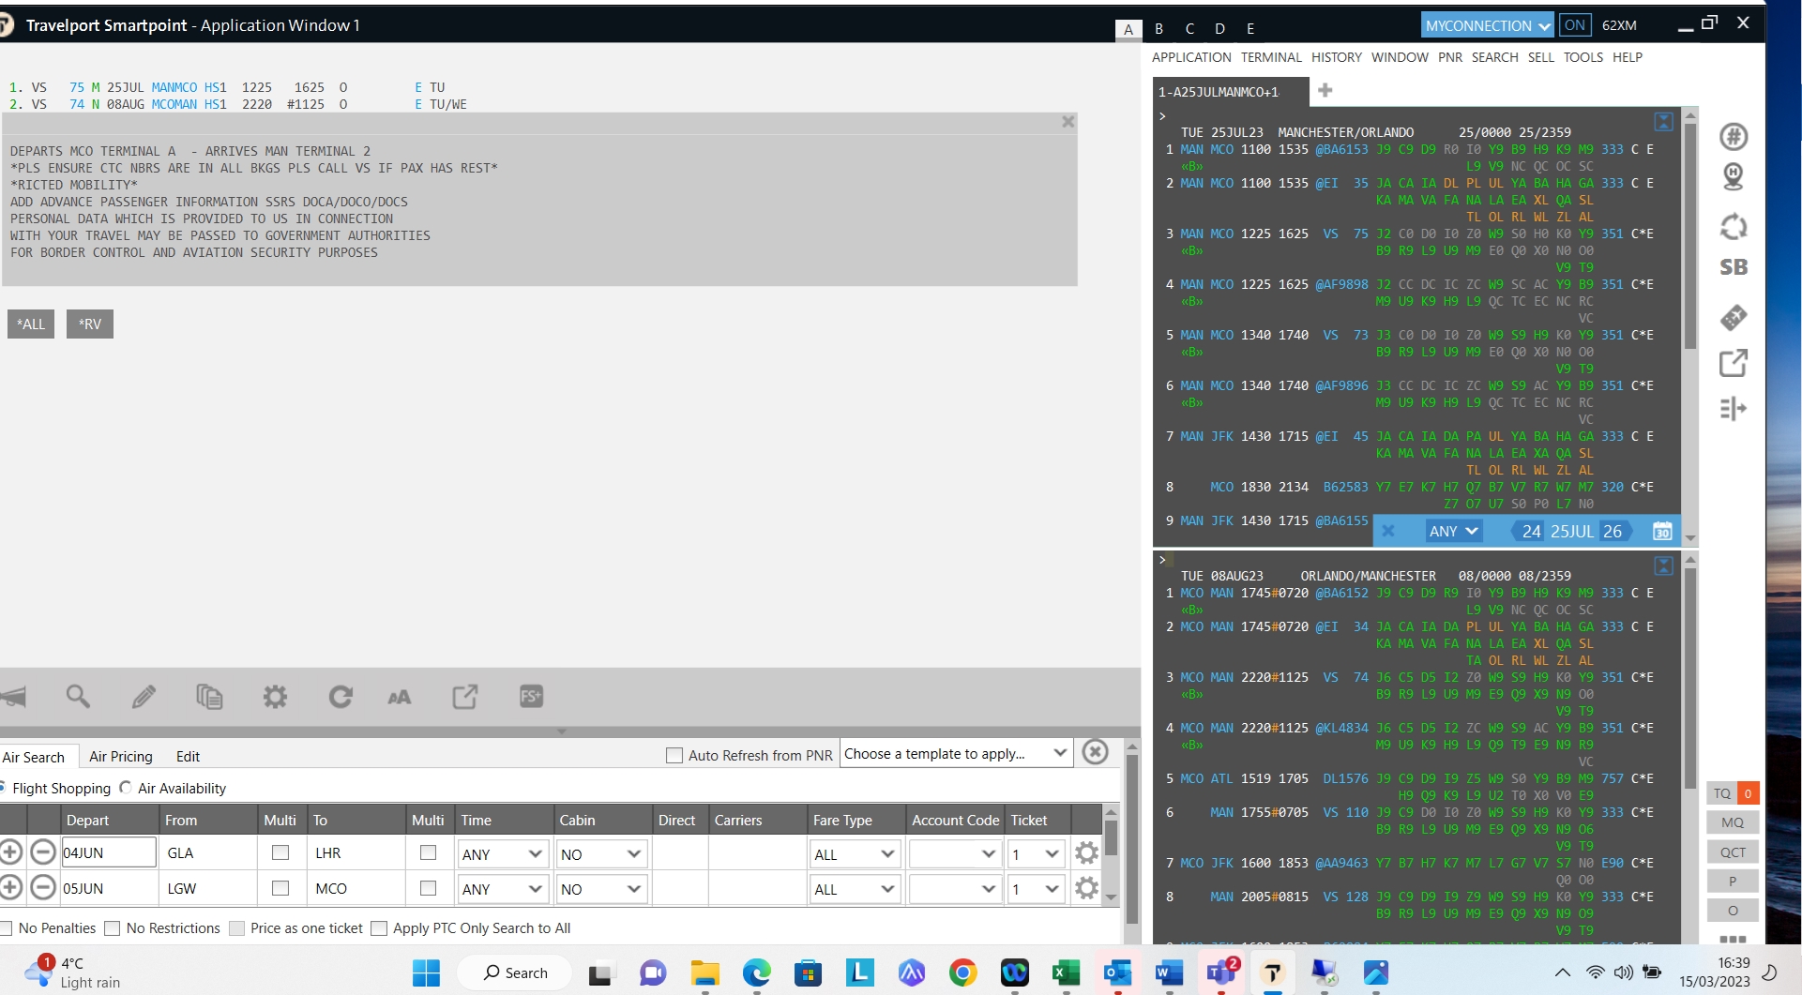The height and width of the screenshot is (995, 1802).
Task: Open the Choose a template to apply dropdown
Action: 956,753
